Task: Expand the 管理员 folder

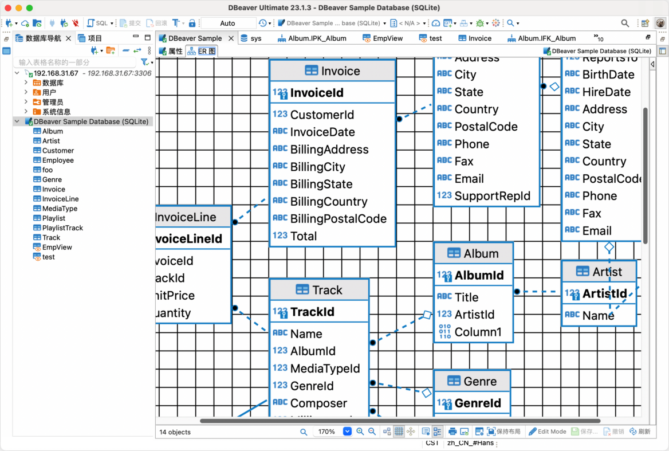Action: point(26,102)
